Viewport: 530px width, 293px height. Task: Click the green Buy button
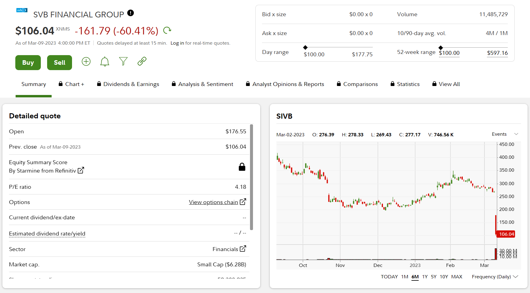28,63
